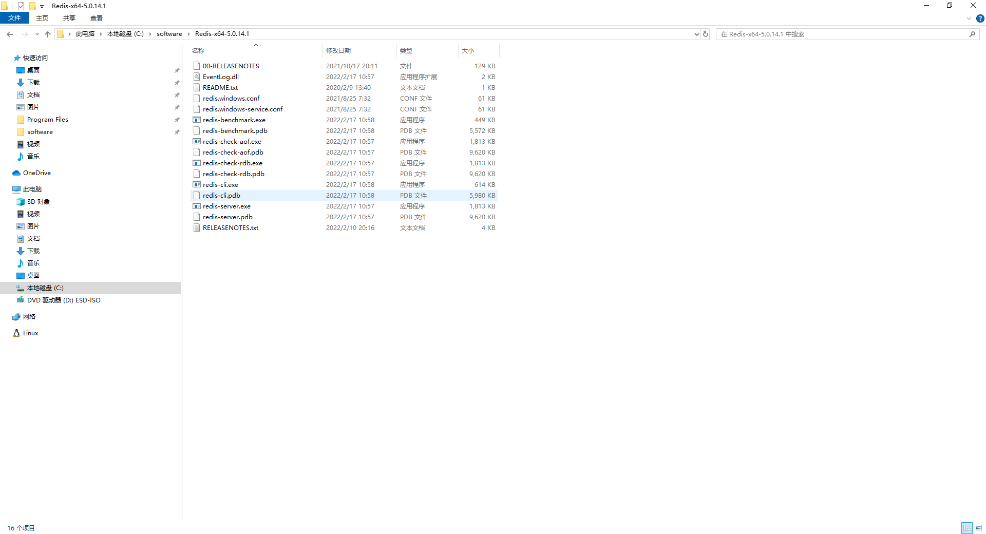The image size is (986, 534).
Task: Go up one folder level arrow
Action: pyautogui.click(x=48, y=34)
